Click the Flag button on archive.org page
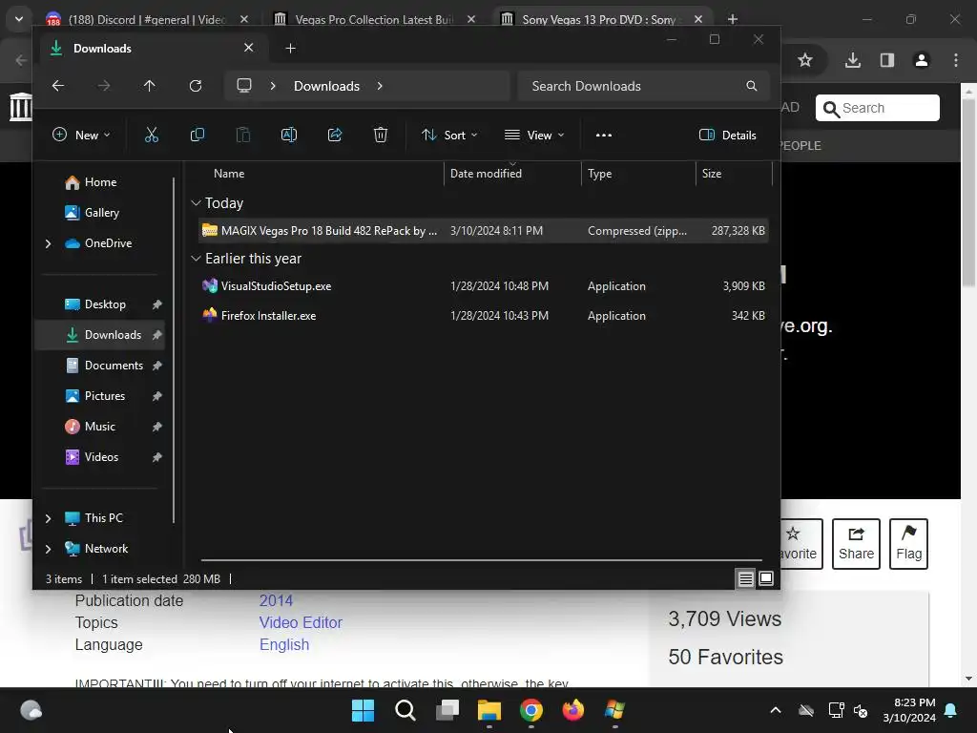Image resolution: width=977 pixels, height=733 pixels. [908, 543]
